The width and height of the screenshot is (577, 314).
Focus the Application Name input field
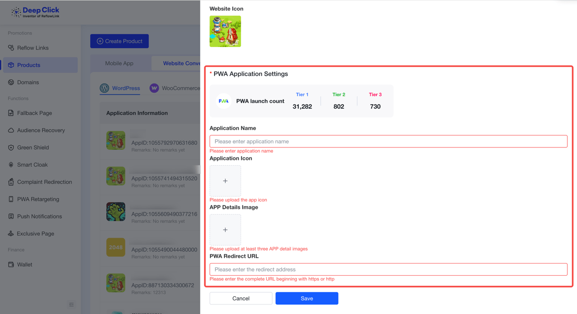pos(389,142)
